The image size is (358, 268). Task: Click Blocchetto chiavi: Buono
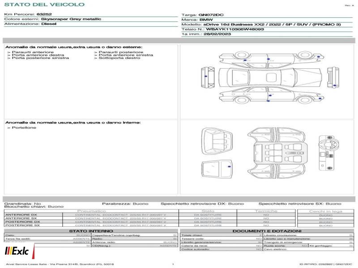pyautogui.click(x=34, y=207)
